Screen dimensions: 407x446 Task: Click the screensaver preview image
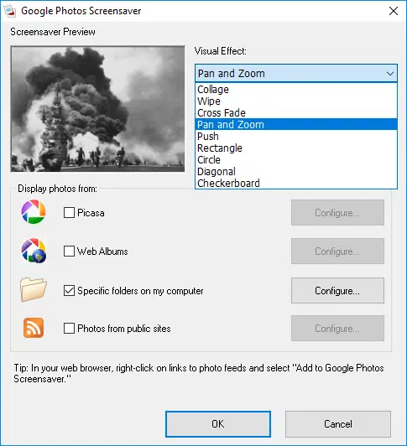click(x=97, y=109)
